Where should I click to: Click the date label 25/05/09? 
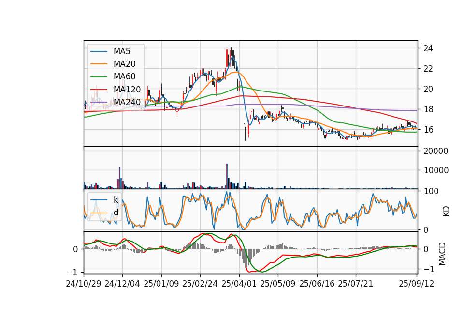tap(278, 284)
